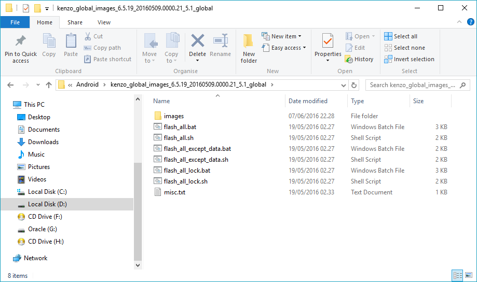
Task: Click the Pin to Quick access icon
Action: point(20,40)
